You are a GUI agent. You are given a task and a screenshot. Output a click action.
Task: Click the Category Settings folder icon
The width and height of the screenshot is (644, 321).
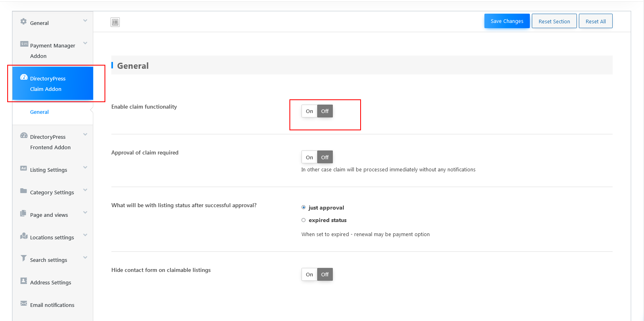[x=24, y=191]
